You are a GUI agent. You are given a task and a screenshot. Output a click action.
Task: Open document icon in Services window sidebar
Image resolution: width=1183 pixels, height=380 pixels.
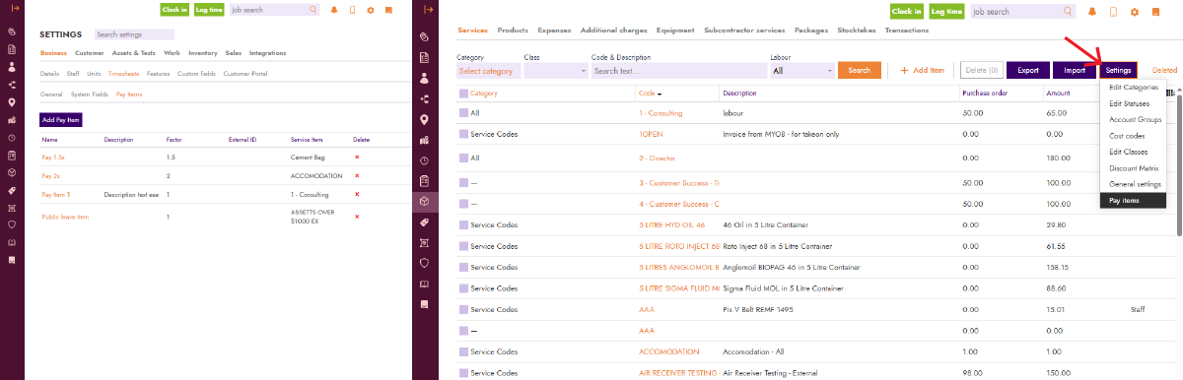[x=424, y=57]
